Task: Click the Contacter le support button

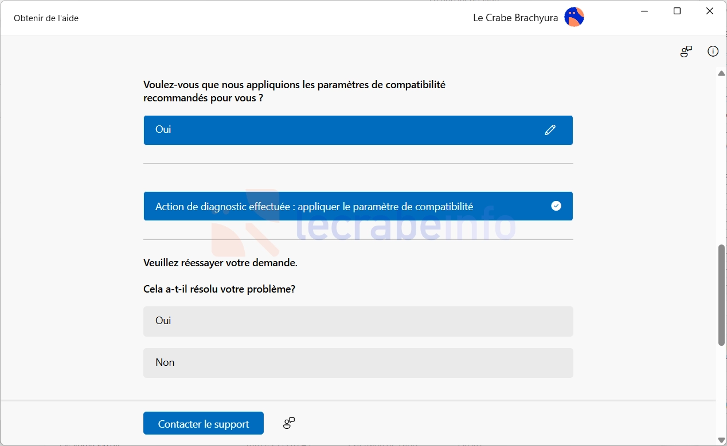Action: (204, 424)
